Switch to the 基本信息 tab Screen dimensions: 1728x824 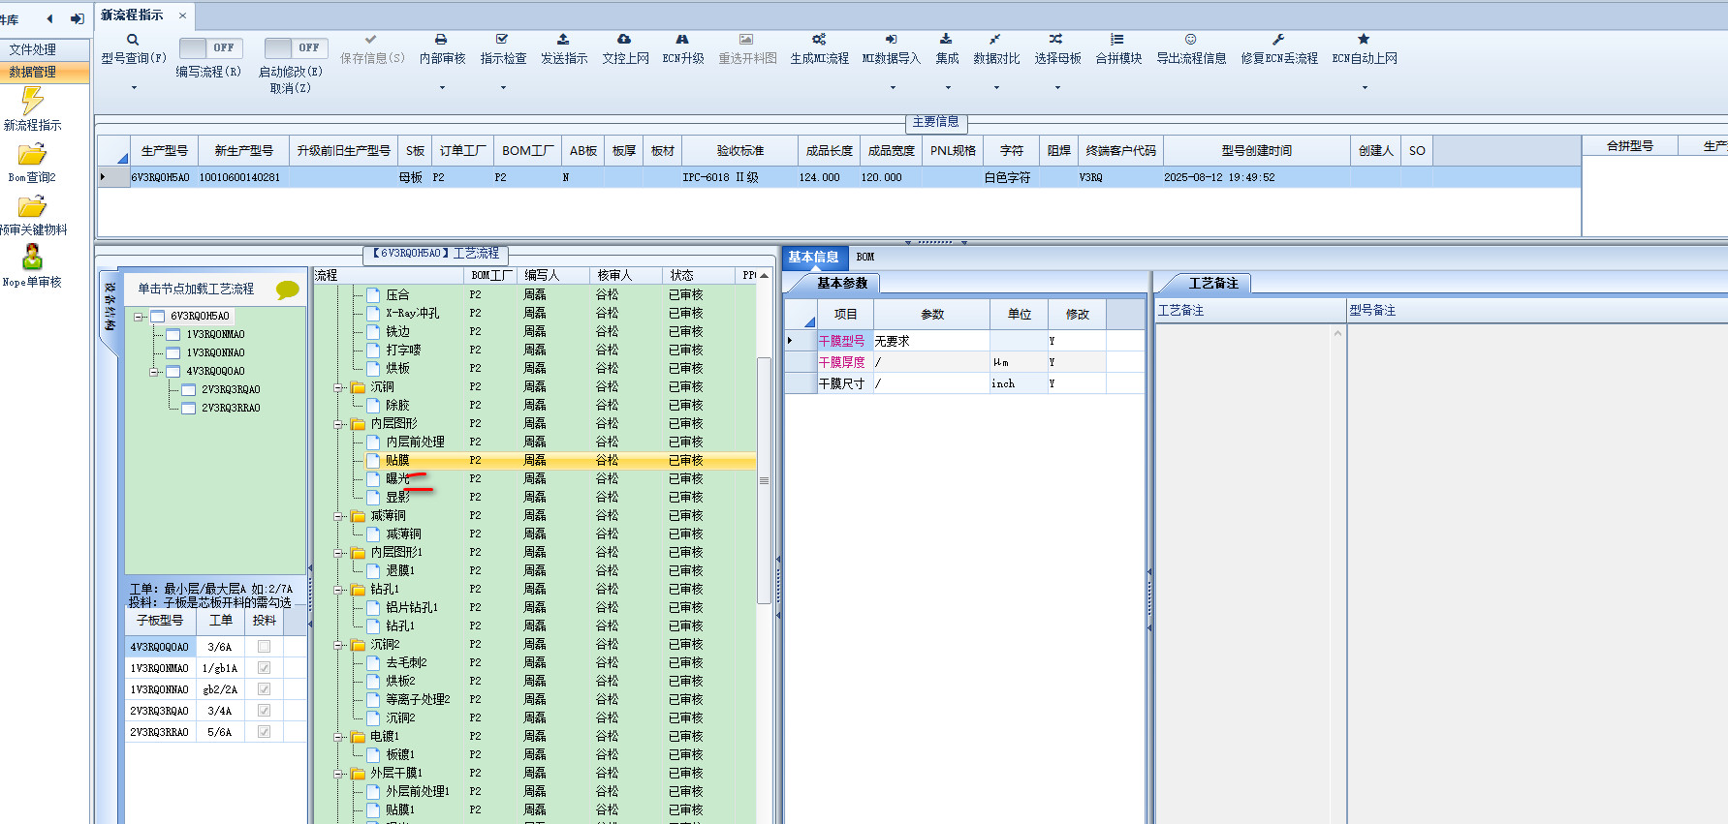tap(813, 258)
